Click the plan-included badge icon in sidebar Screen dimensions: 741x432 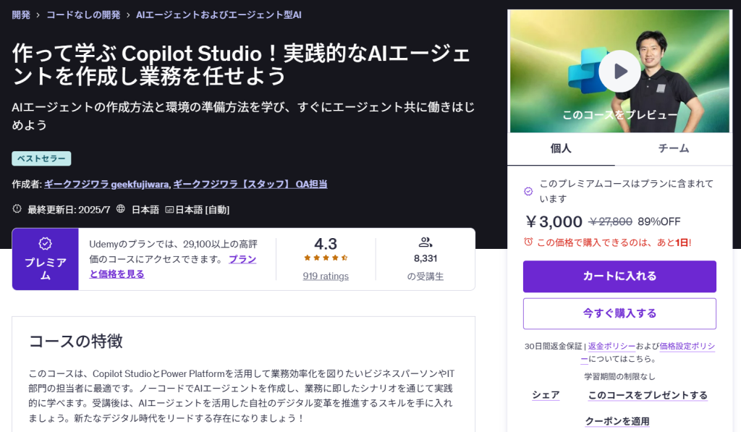[x=528, y=191]
